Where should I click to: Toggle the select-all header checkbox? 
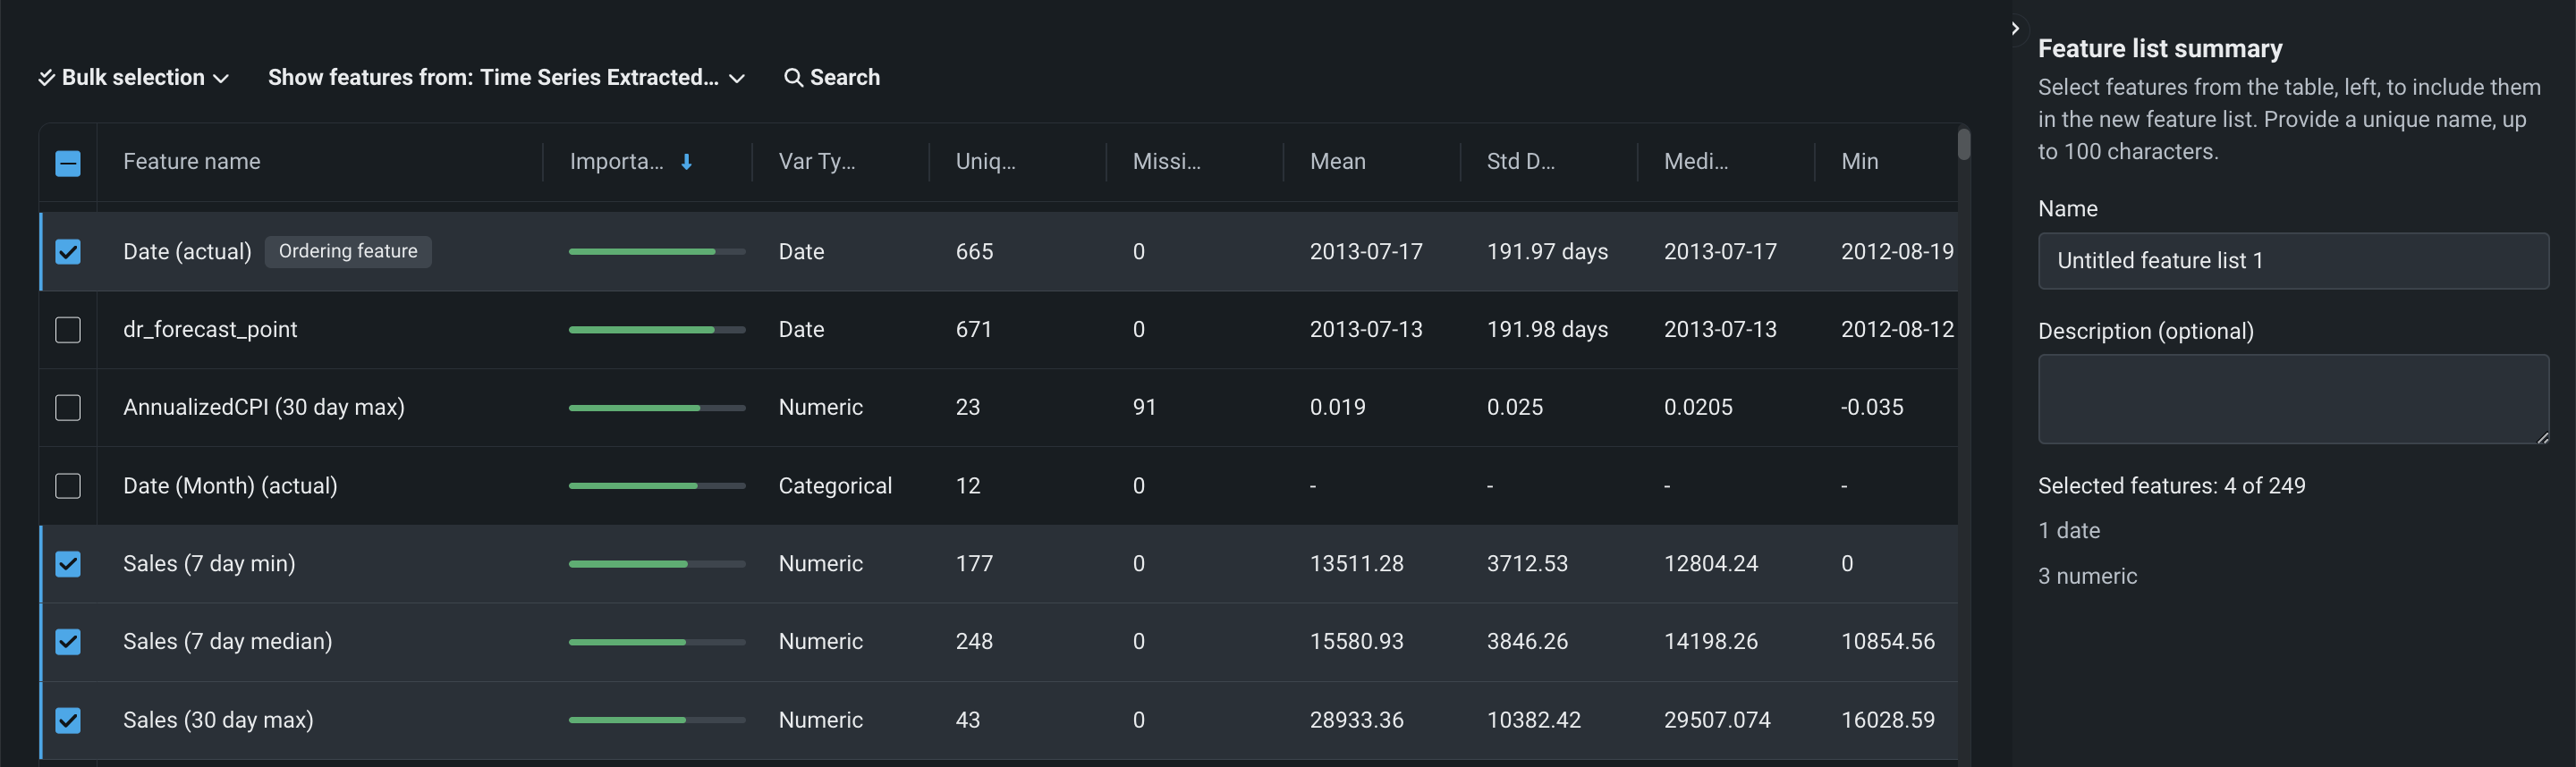point(68,163)
